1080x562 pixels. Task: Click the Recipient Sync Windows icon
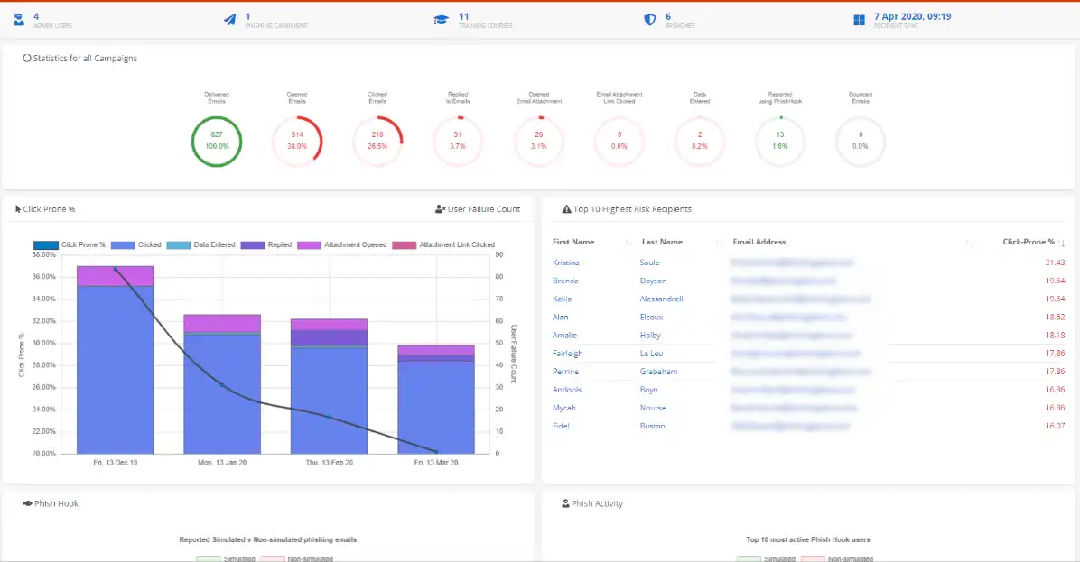[x=859, y=20]
